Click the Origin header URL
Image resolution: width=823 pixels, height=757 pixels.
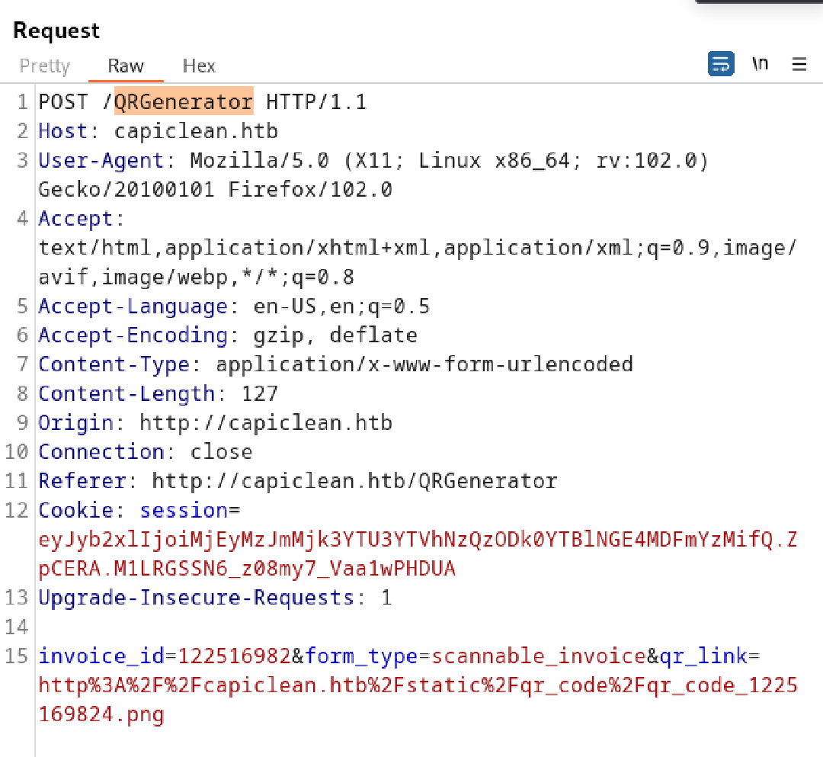[265, 423]
